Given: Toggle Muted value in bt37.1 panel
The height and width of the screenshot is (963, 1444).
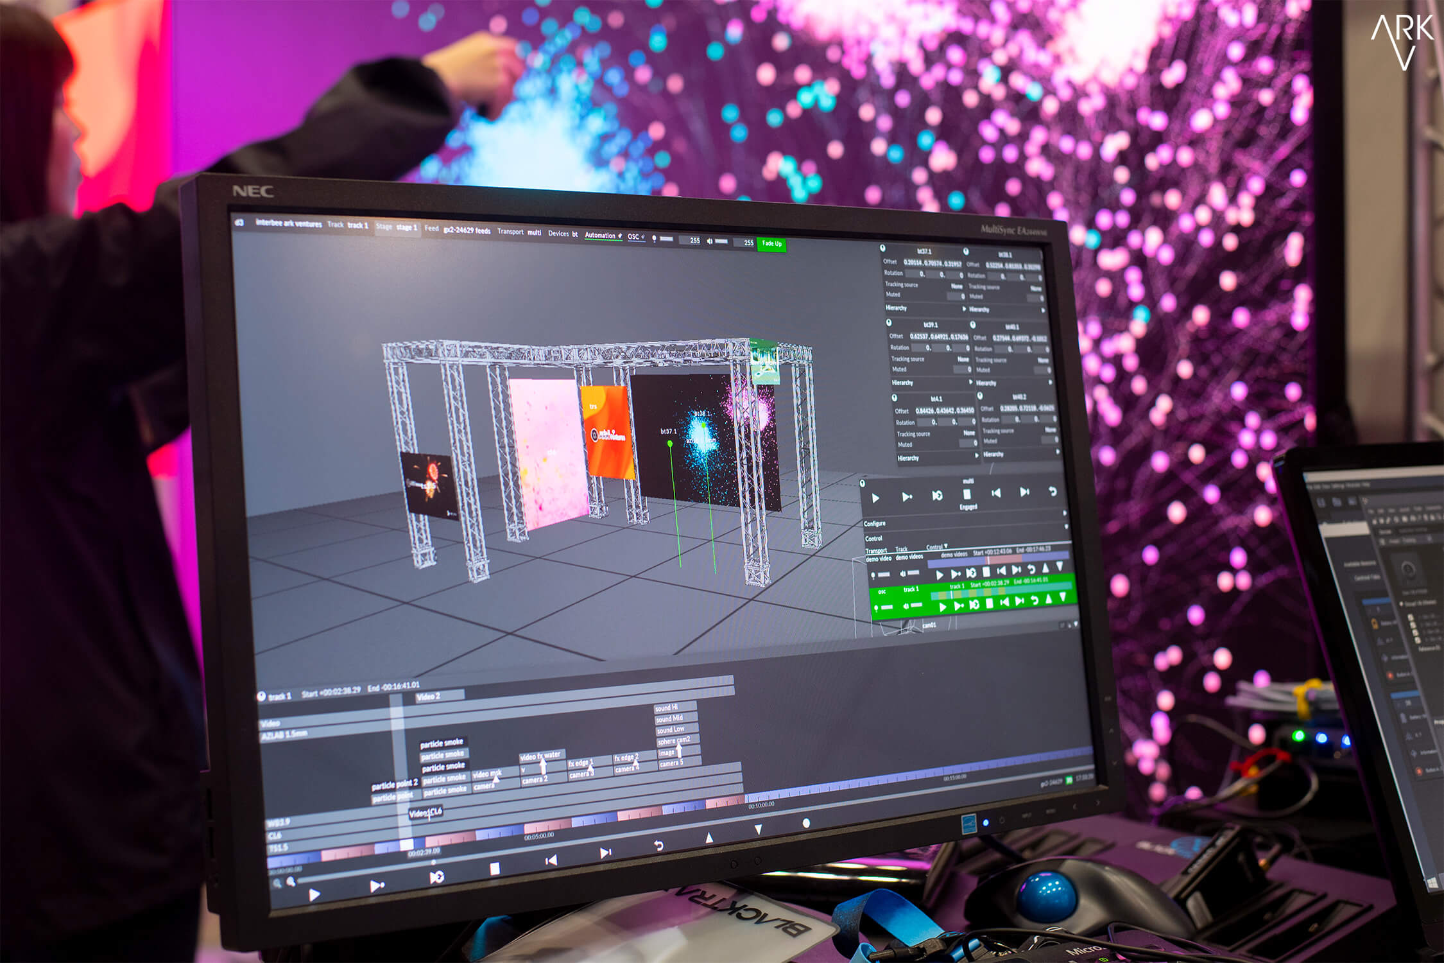Looking at the screenshot, I should [957, 296].
